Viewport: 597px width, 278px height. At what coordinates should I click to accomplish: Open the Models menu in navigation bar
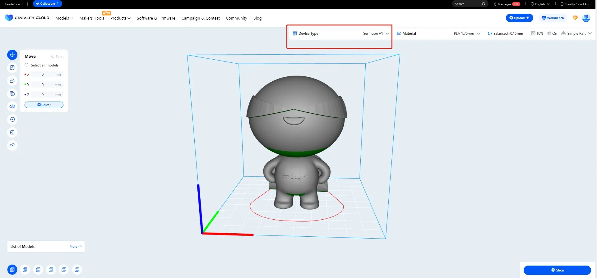64,18
